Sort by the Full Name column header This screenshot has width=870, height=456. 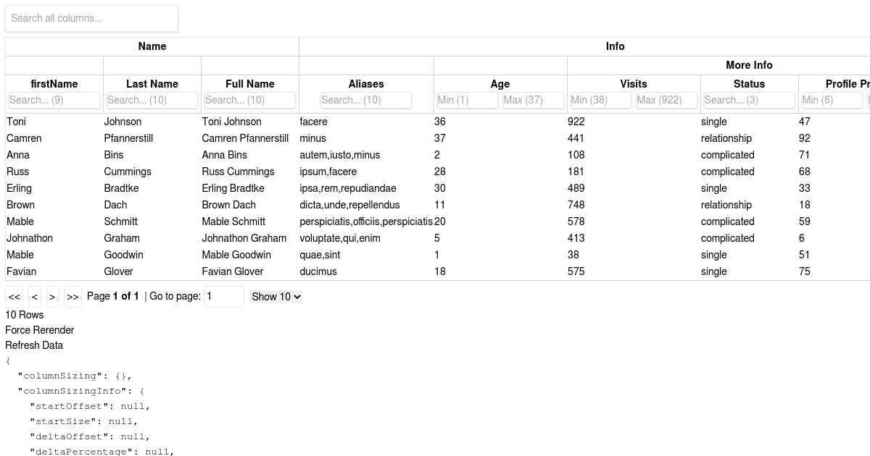click(250, 84)
